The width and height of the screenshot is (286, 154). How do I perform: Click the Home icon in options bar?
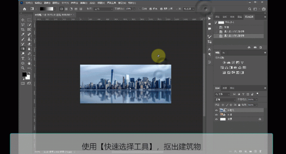click(x=24, y=9)
